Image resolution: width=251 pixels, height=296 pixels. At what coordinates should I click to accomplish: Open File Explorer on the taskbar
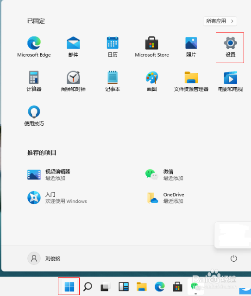pos(142,287)
